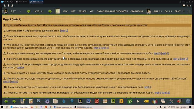Open the Journal J book icon
This screenshot has height=109, width=194.
click(113, 101)
